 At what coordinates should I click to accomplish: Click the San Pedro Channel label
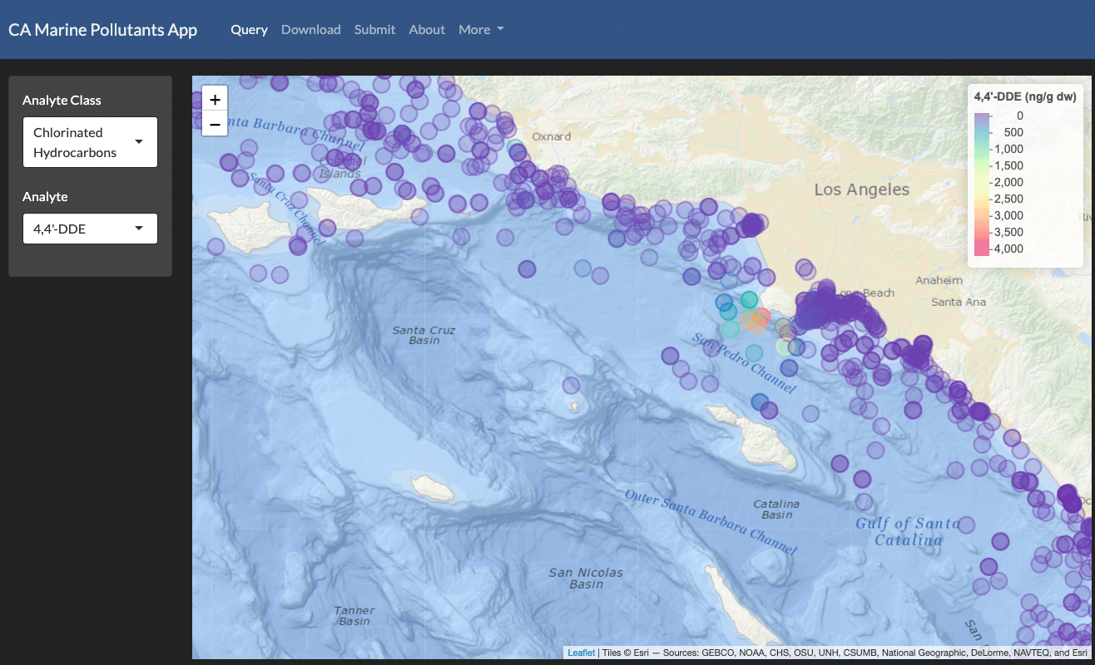(746, 362)
